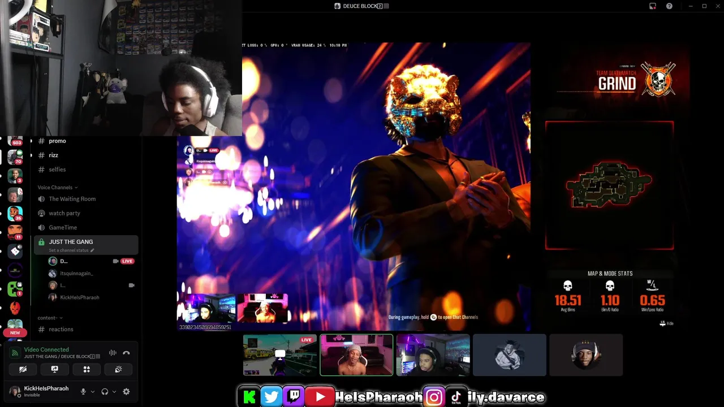Click JUST THE GANG / DEUCE BLOCK link
724x407 pixels.
[x=62, y=357]
